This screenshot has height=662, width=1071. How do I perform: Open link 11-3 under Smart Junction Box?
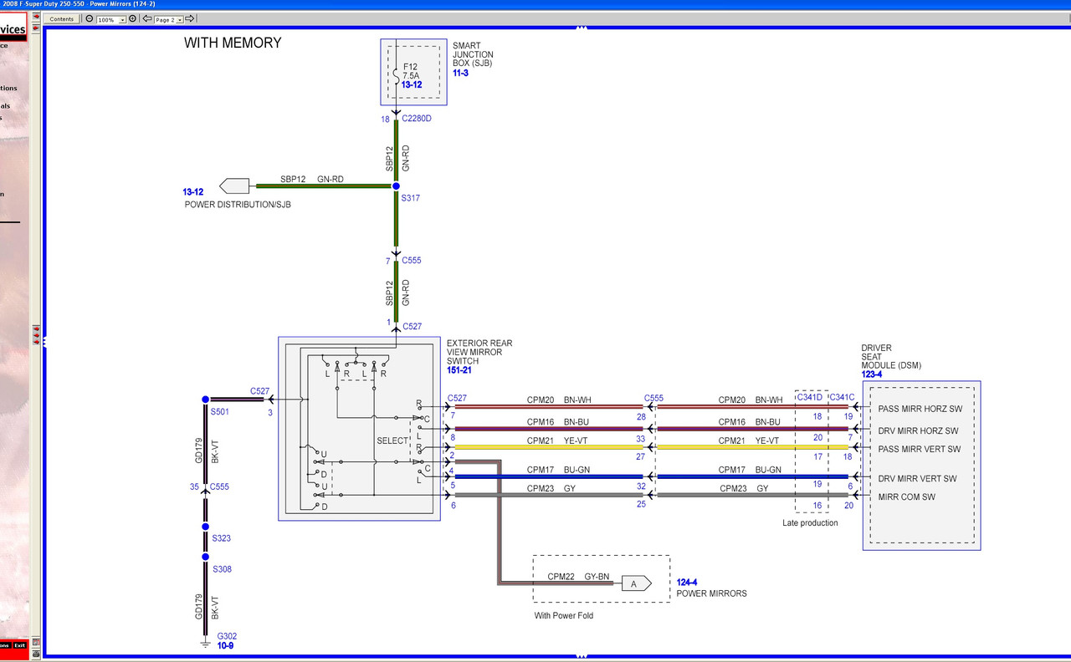point(460,74)
